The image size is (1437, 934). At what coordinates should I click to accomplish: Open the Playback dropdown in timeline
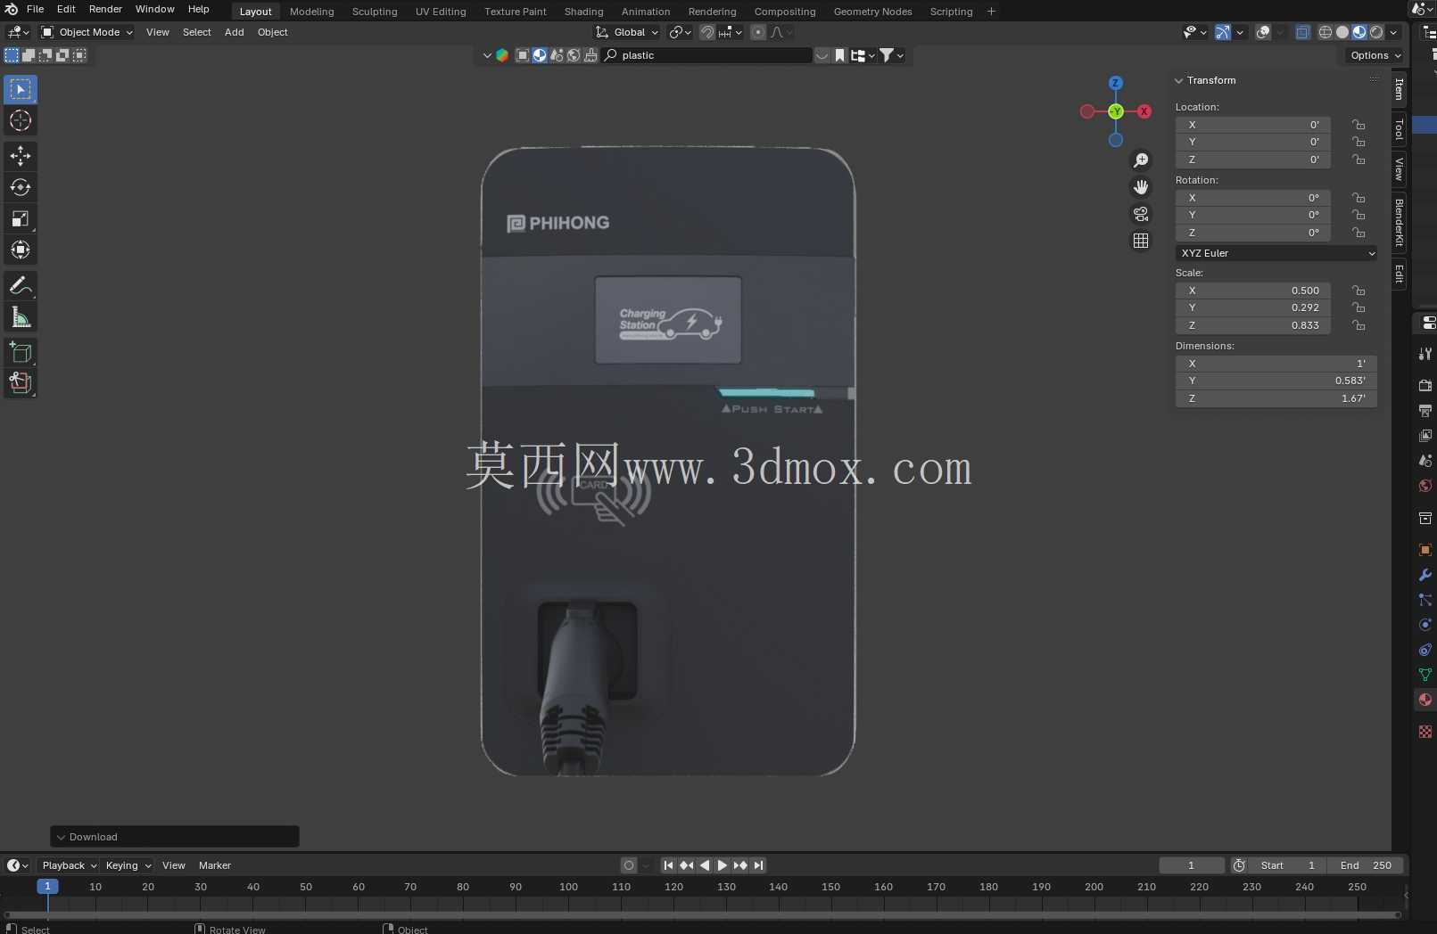68,865
